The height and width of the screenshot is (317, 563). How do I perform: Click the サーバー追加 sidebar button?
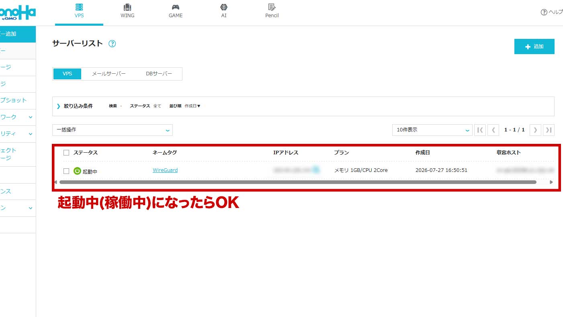pyautogui.click(x=18, y=34)
